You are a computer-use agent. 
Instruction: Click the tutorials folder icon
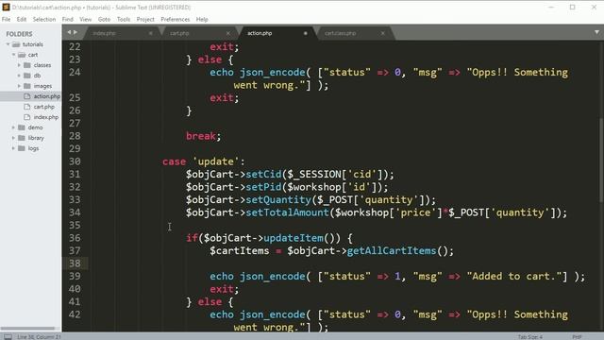[16, 44]
